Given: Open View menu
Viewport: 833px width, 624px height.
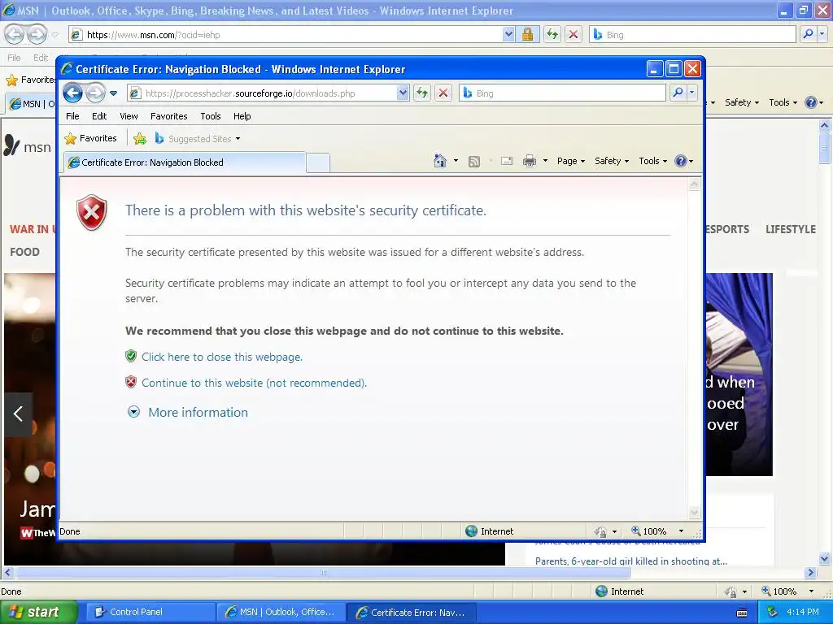Looking at the screenshot, I should (129, 116).
